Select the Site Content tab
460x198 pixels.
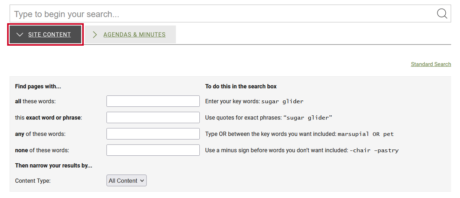[x=45, y=34]
